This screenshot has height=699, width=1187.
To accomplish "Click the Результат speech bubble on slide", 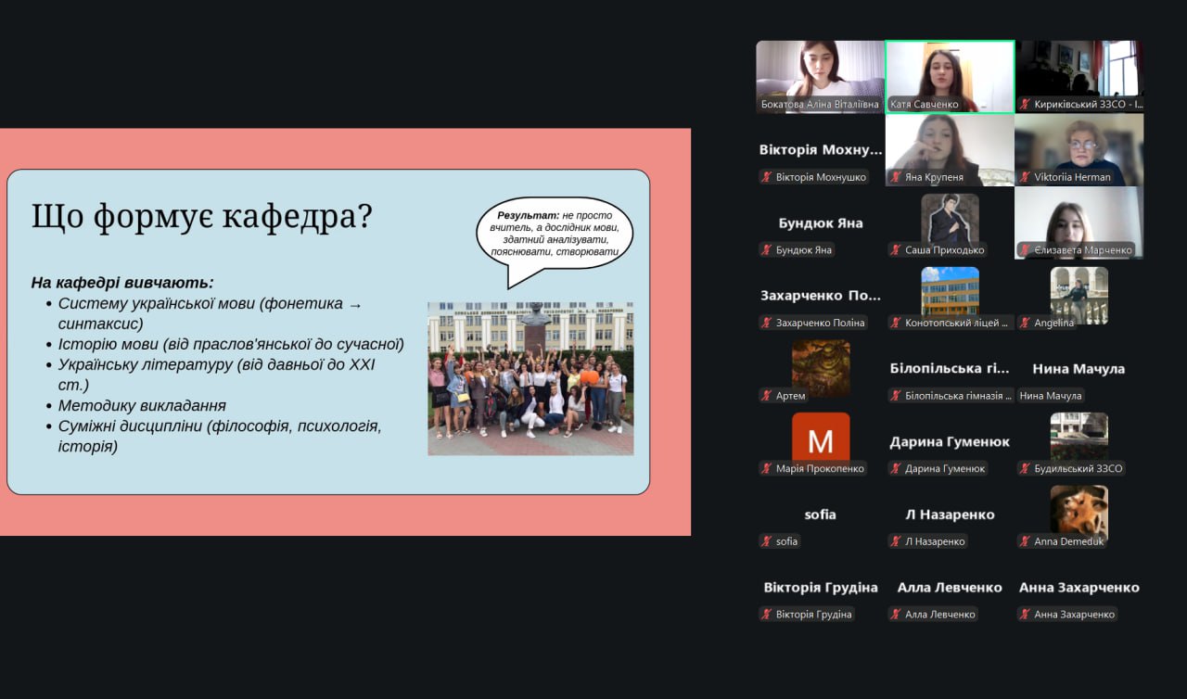I will click(x=555, y=234).
